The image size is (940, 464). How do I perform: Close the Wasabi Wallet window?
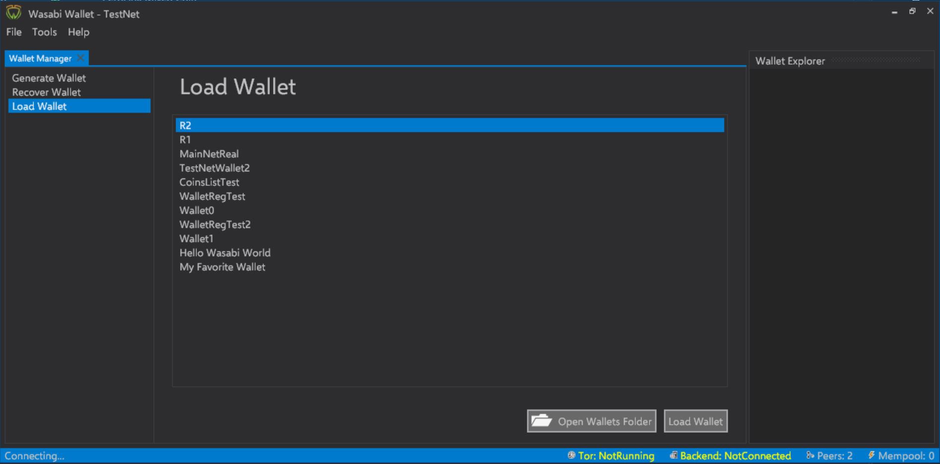pos(930,11)
